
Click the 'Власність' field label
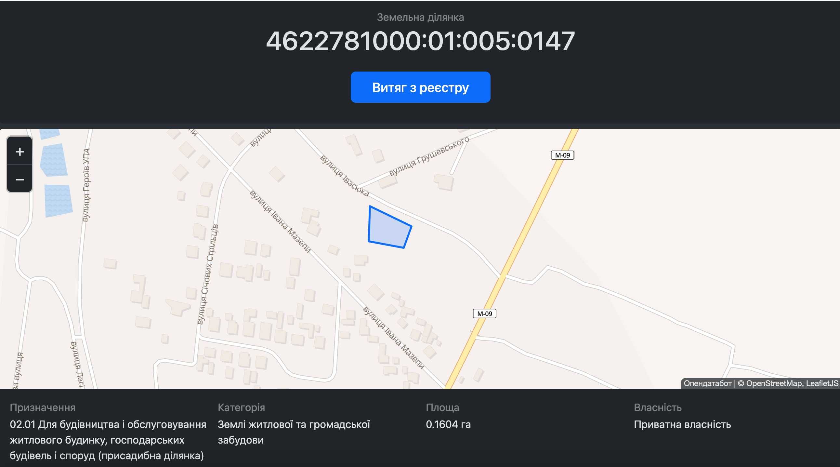tap(658, 407)
